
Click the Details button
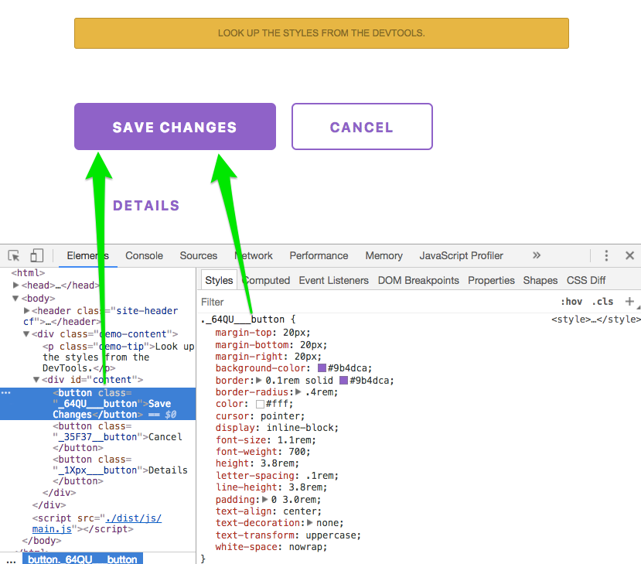click(x=146, y=205)
